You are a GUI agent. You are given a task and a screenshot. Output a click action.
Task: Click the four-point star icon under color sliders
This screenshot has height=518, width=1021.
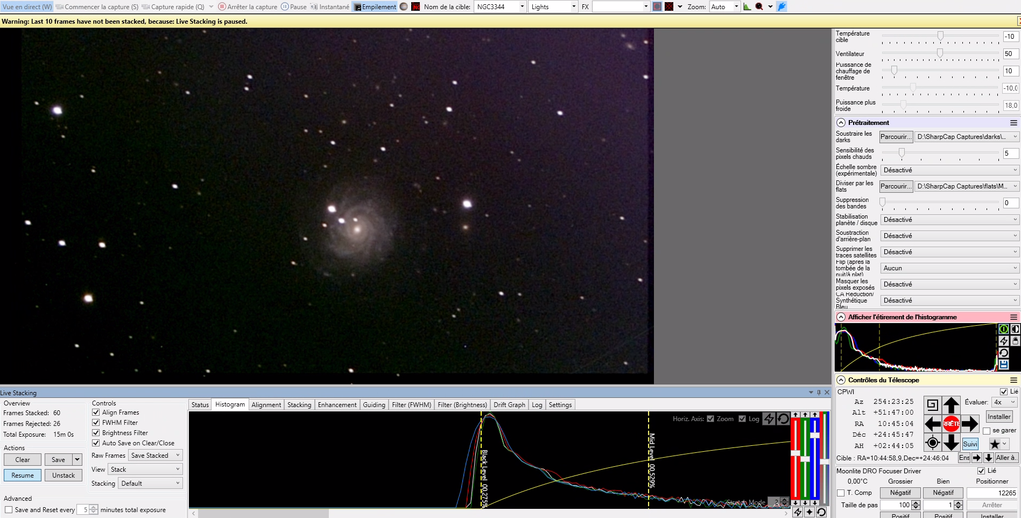coord(809,512)
